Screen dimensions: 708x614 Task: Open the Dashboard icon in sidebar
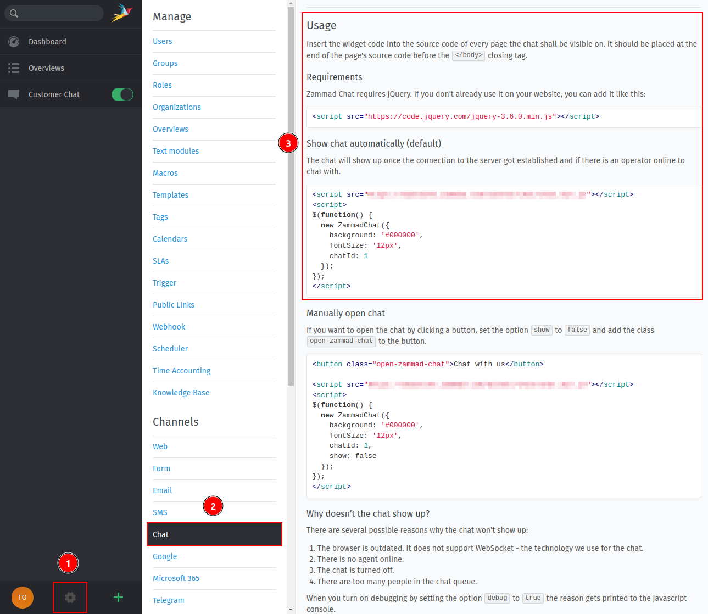(x=14, y=42)
